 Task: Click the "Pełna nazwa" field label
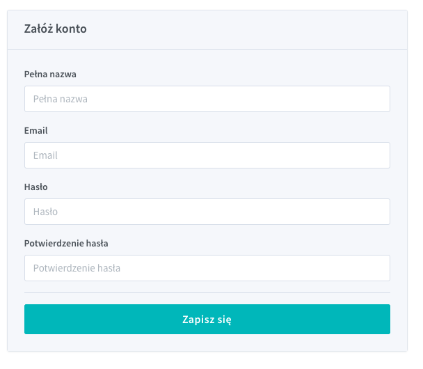click(50, 74)
